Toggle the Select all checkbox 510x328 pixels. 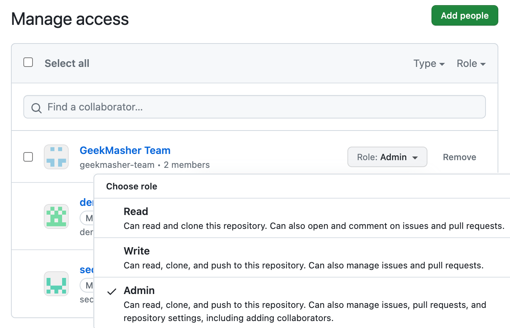click(28, 62)
